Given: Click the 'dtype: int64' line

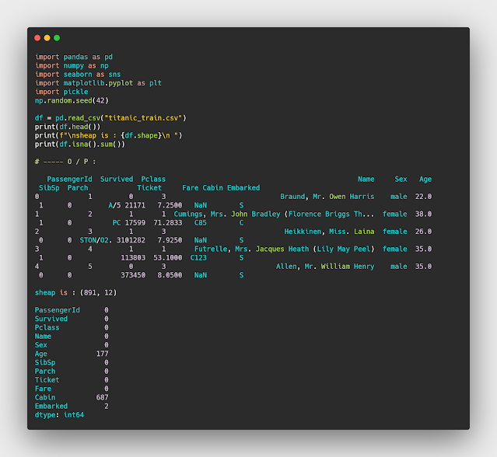Looking at the screenshot, I should point(59,415).
